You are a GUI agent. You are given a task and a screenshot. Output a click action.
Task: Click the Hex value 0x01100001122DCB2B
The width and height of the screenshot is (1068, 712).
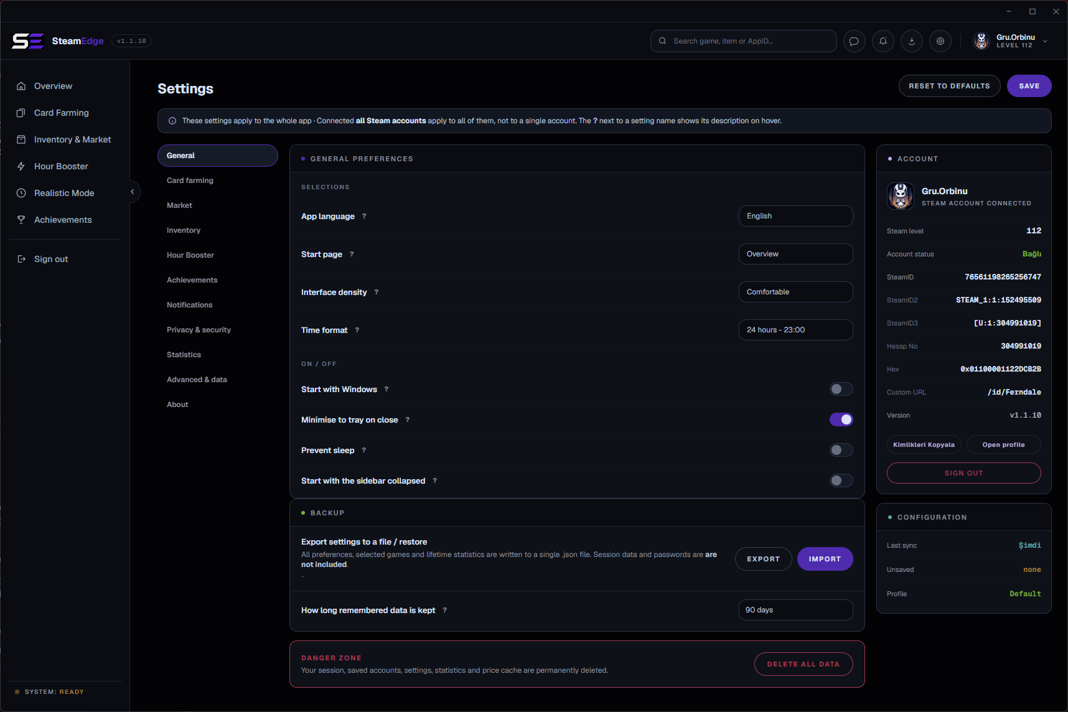coord(1001,369)
